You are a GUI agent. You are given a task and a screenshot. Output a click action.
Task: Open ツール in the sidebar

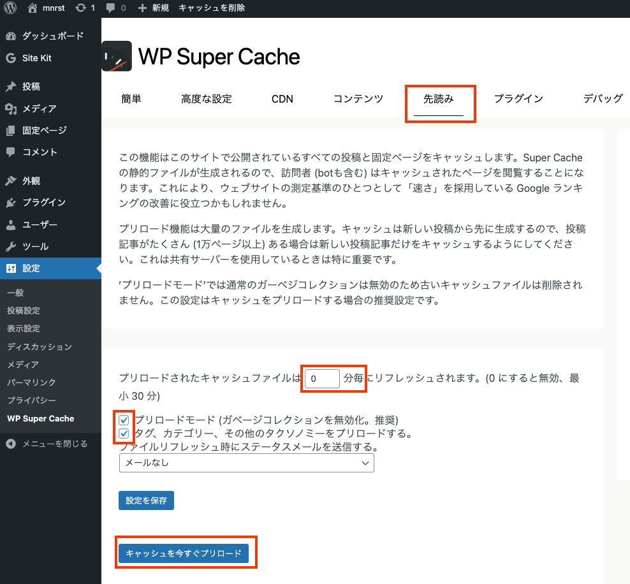point(35,246)
